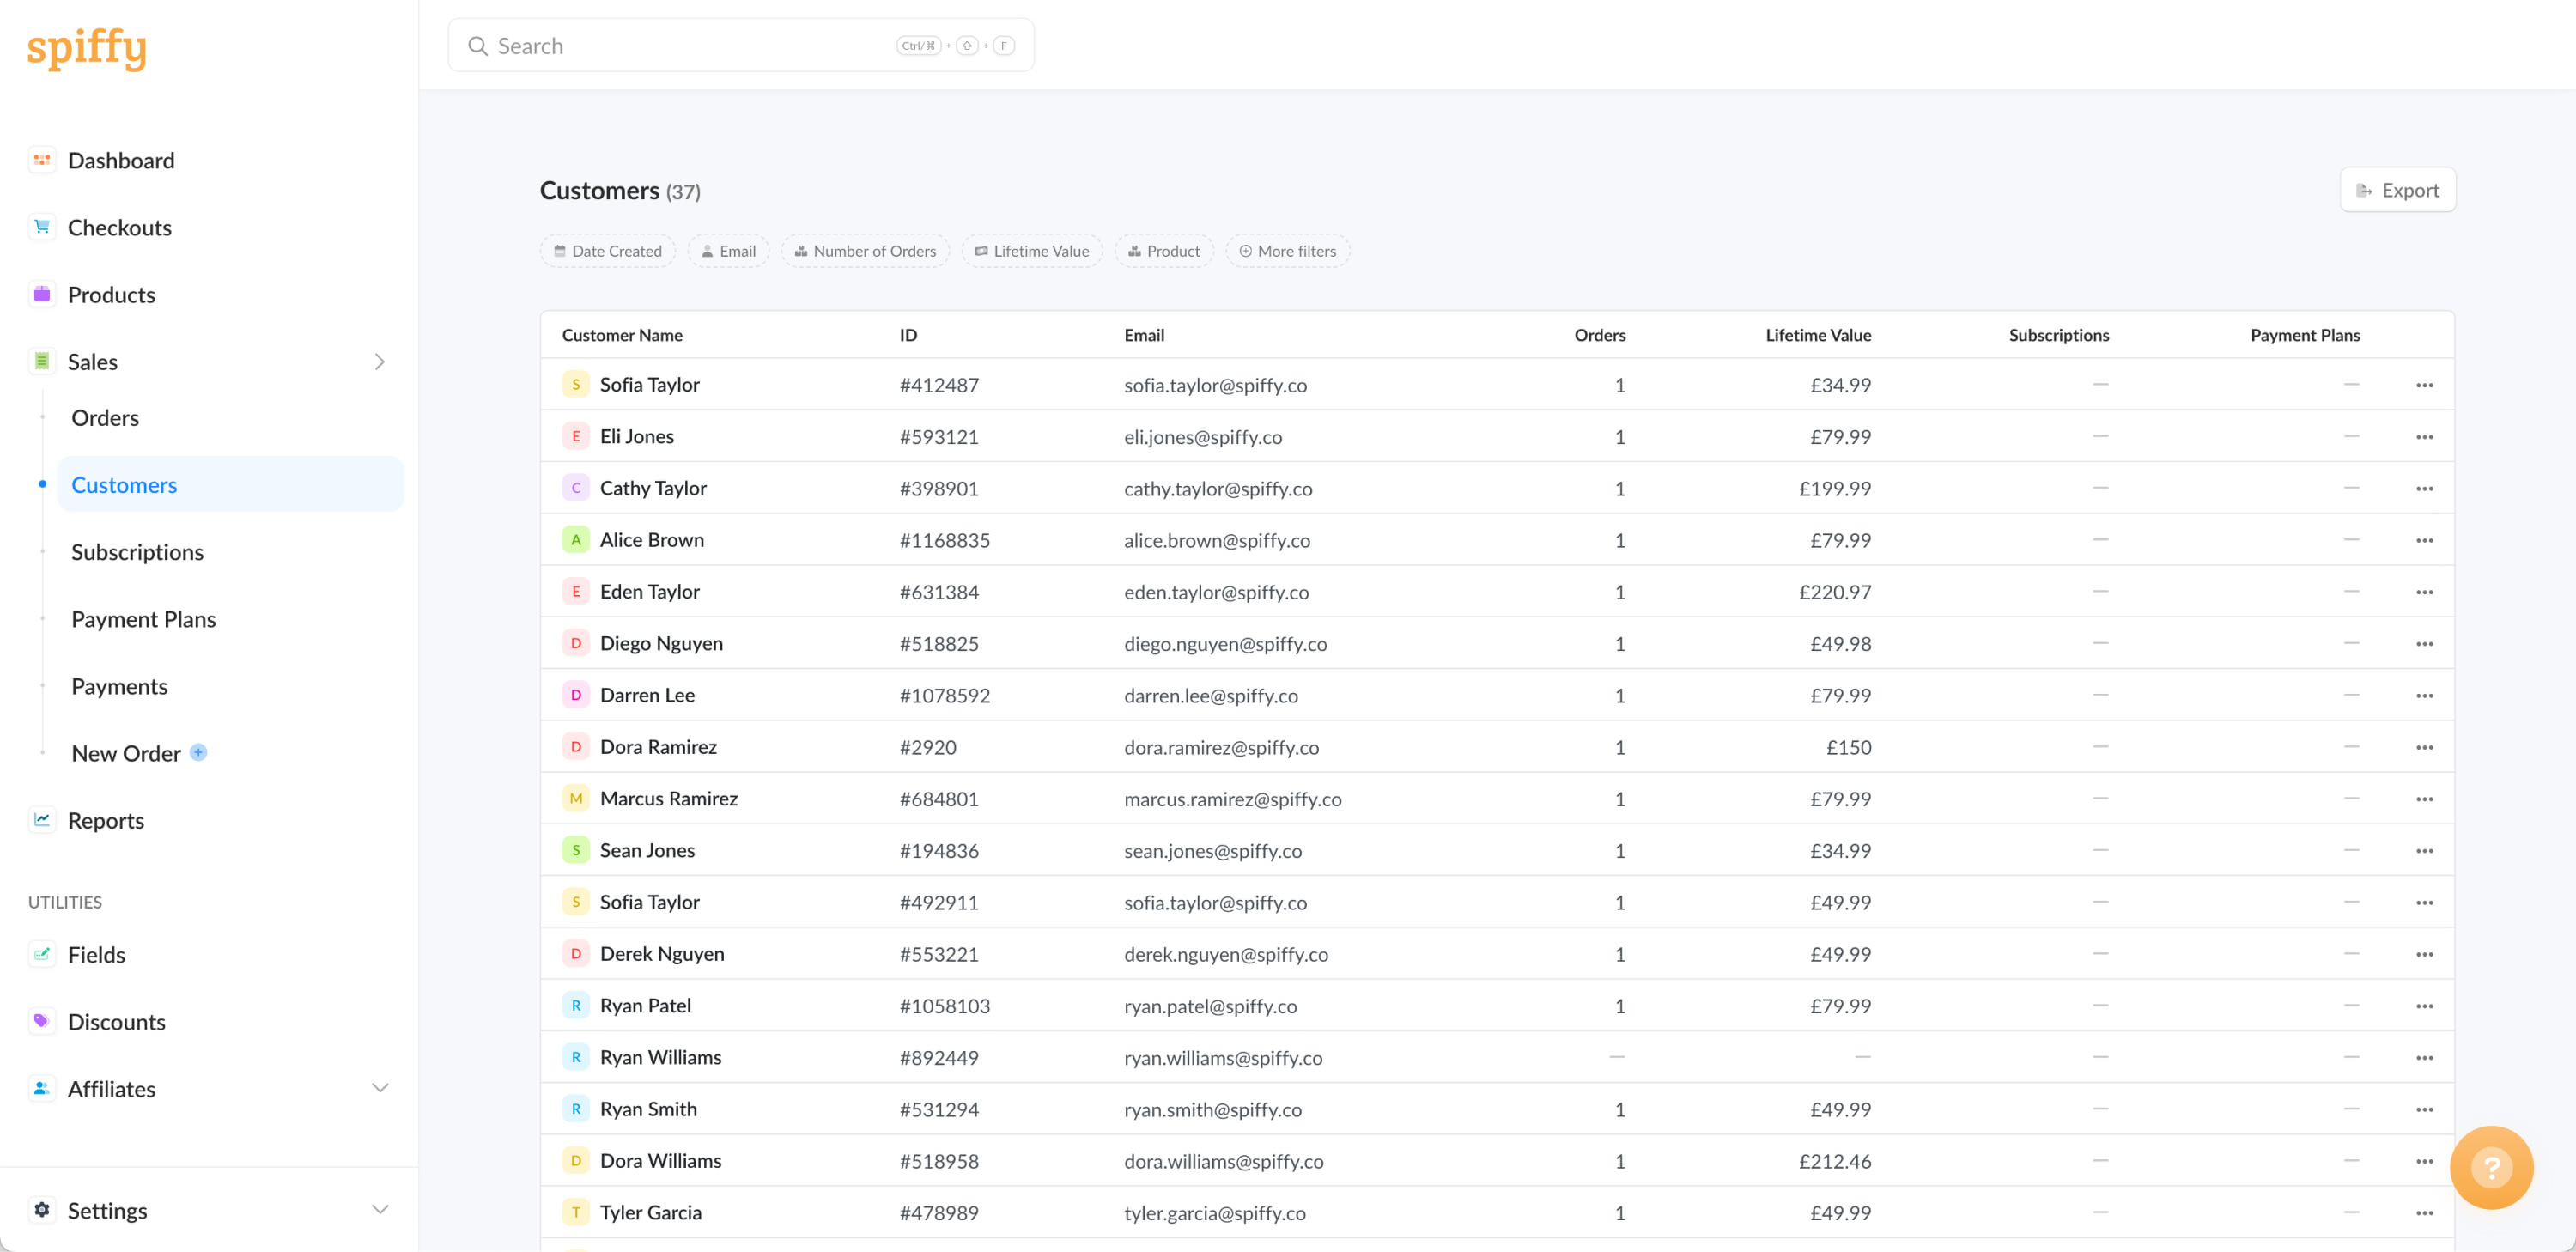Open the Lifetime Value filter
This screenshot has width=2576, height=1252.
pos(1032,251)
